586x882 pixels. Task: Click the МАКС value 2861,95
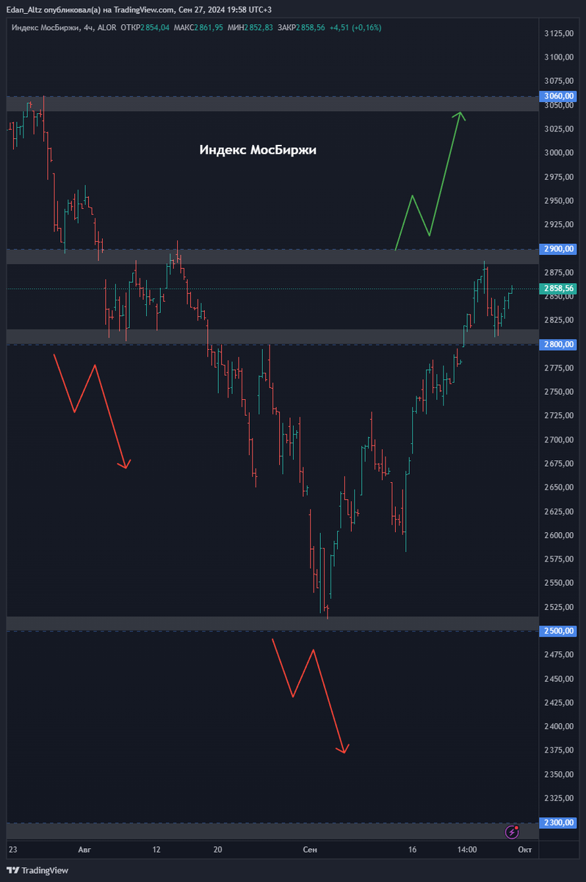(209, 27)
